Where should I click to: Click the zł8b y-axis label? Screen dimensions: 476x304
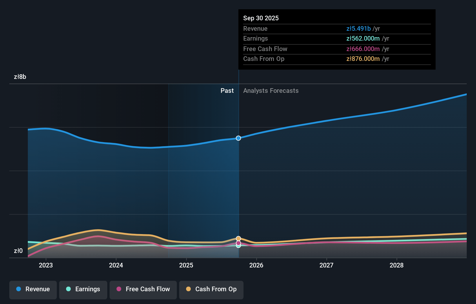click(20, 77)
